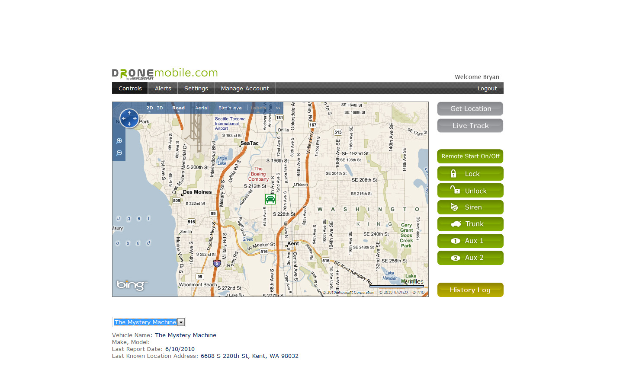Trigger Aux 2
This screenshot has width=623, height=389.
tap(470, 258)
